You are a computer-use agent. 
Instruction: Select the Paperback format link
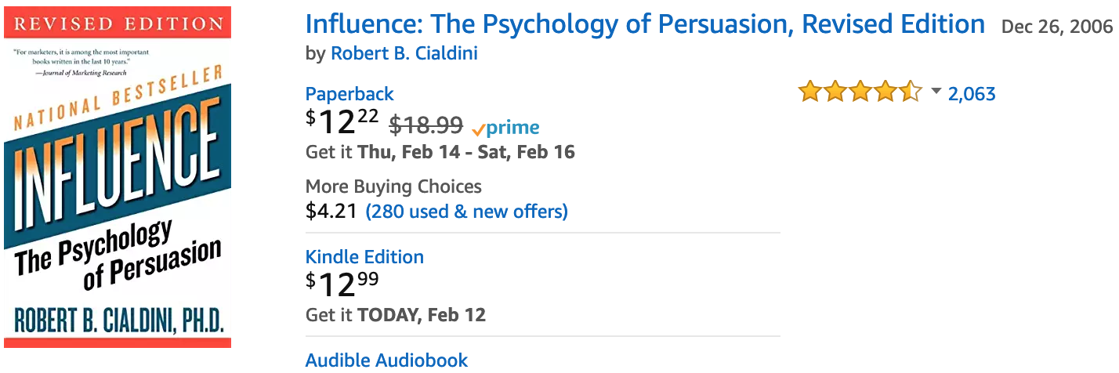(x=349, y=94)
